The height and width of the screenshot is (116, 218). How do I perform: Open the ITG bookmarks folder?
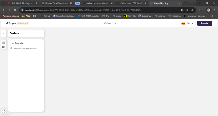pos(106,16)
